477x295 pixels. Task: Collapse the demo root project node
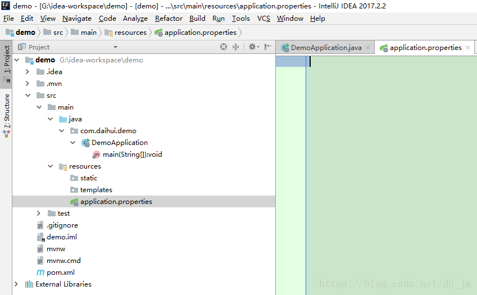pos(17,60)
